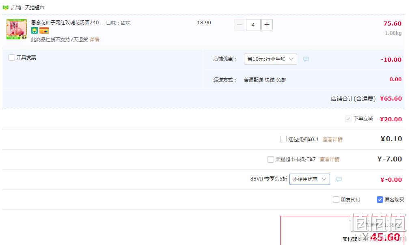Click the item subtotal 75.60
This screenshot has width=410, height=245.
(x=393, y=24)
